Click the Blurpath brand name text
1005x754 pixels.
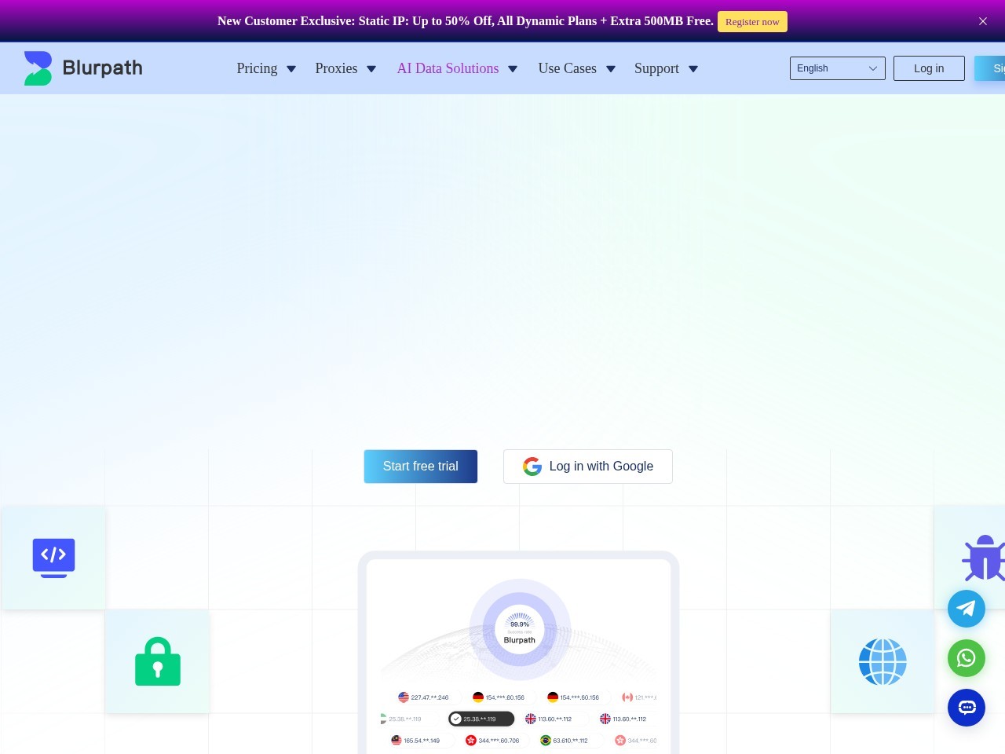click(x=102, y=68)
